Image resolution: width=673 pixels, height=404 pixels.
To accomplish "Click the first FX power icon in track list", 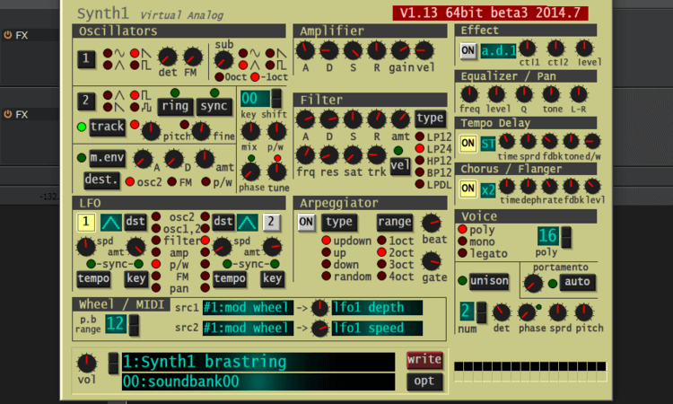I will (8, 35).
